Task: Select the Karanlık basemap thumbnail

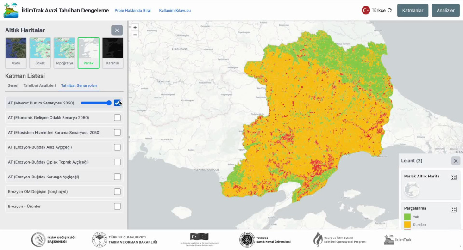Action: click(x=113, y=53)
